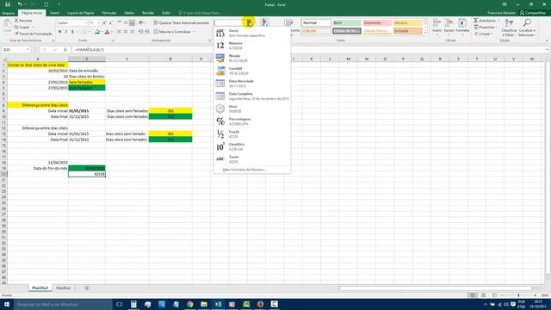Click the Colar paste icon
This screenshot has height=310, width=551.
click(x=7, y=25)
